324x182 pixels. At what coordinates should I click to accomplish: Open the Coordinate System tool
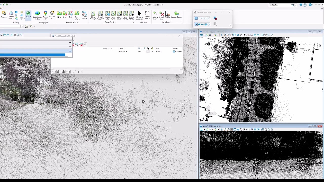pyautogui.click(x=37, y=16)
